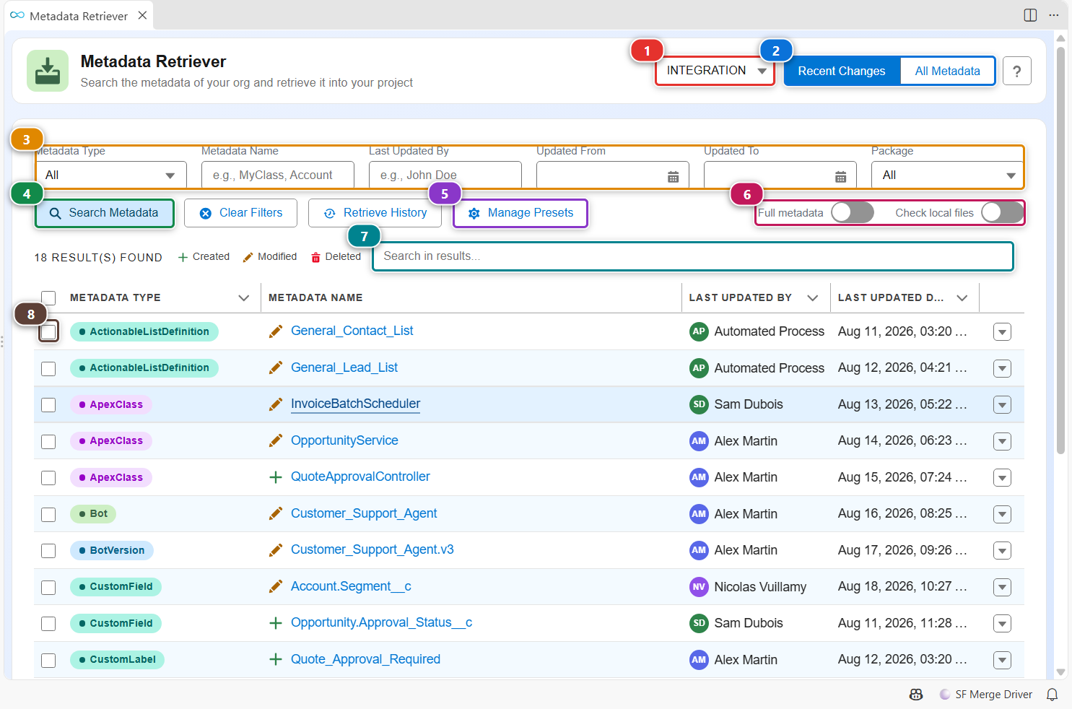Open the Updated From calendar icon
1072x709 pixels.
click(673, 177)
